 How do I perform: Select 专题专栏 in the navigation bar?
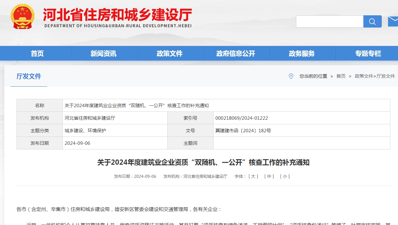[x=368, y=53]
